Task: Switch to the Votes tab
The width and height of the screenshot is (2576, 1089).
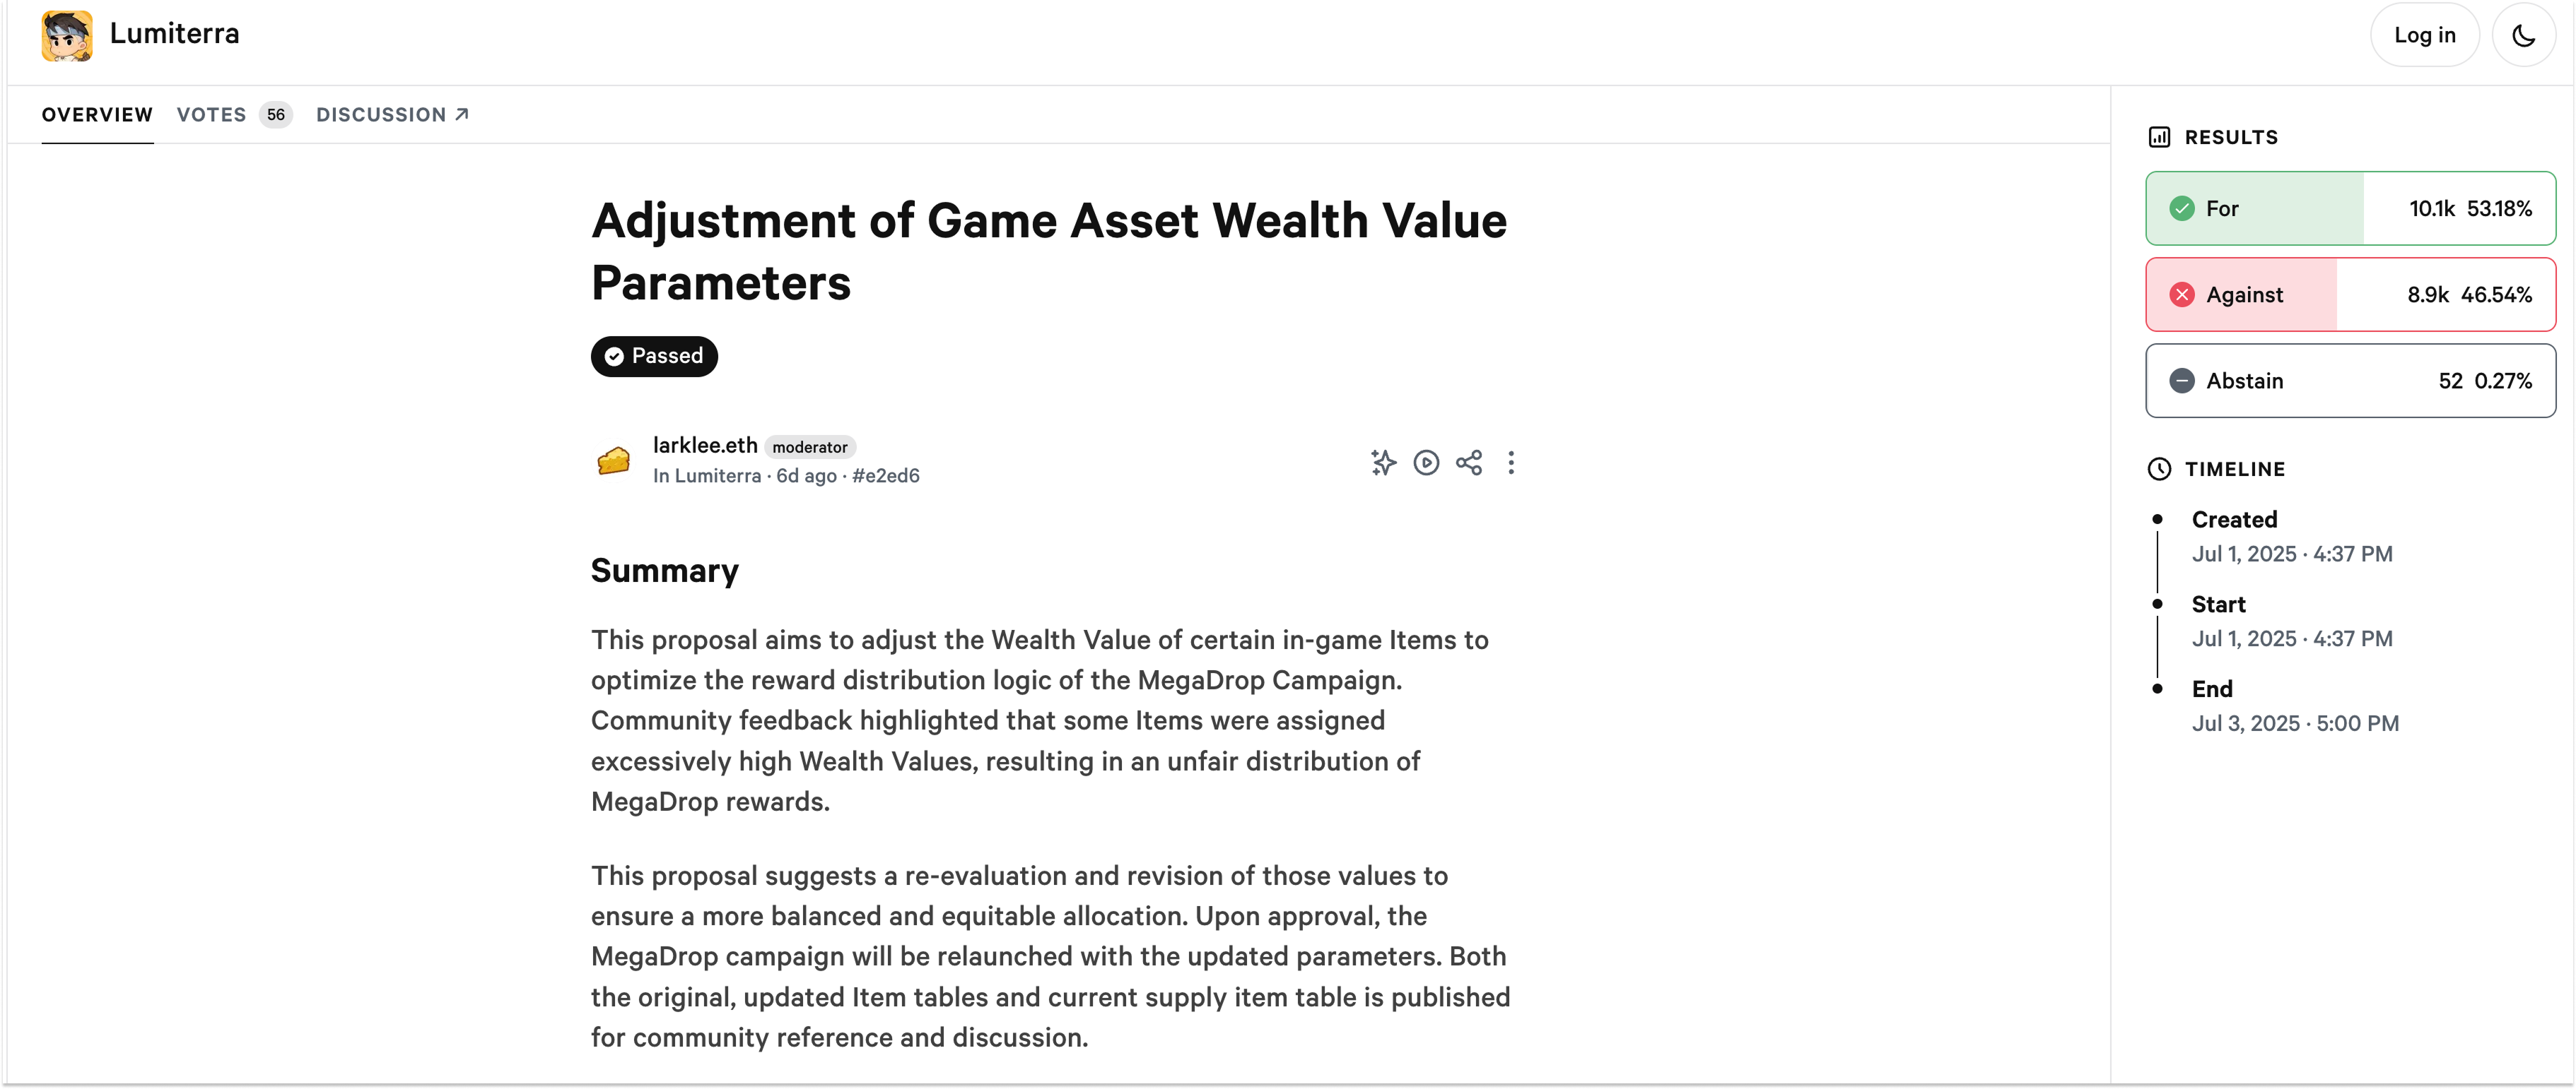Action: [234, 115]
